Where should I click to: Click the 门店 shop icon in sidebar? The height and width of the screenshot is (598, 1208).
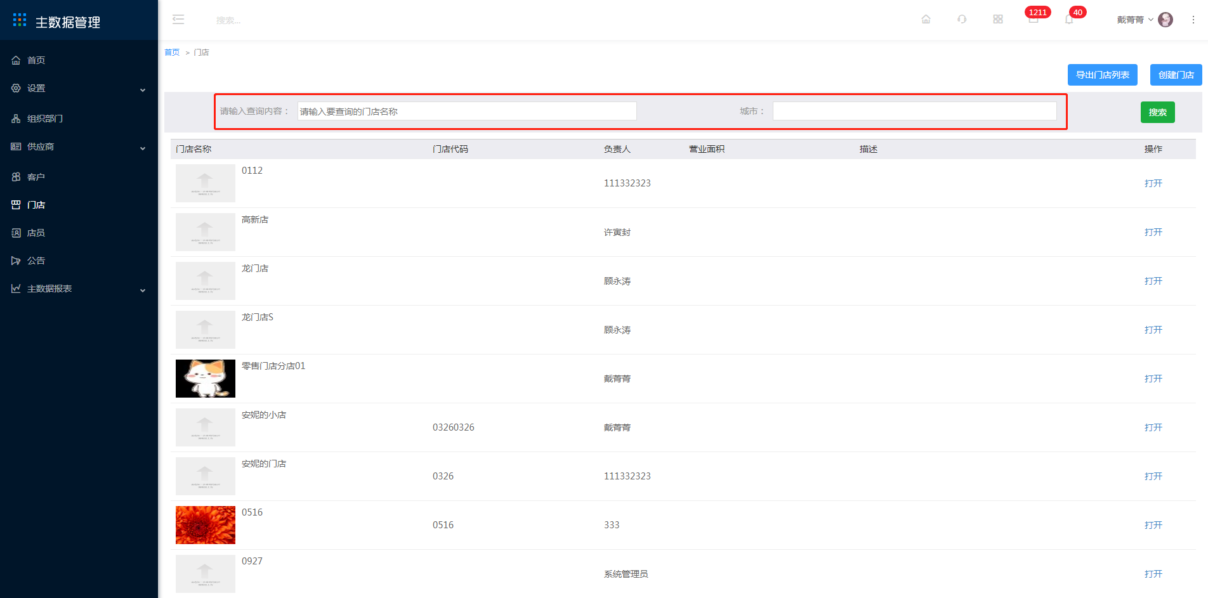[x=16, y=205]
